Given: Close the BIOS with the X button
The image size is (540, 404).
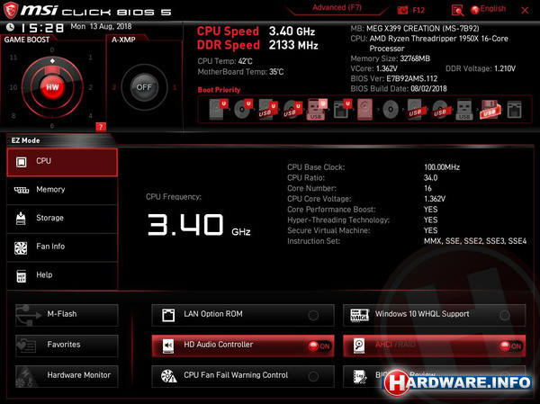Looking at the screenshot, I should [x=525, y=10].
